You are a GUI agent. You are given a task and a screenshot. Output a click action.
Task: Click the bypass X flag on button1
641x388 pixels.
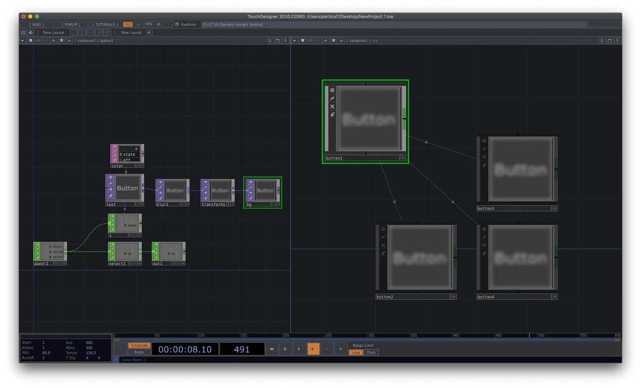pos(332,107)
